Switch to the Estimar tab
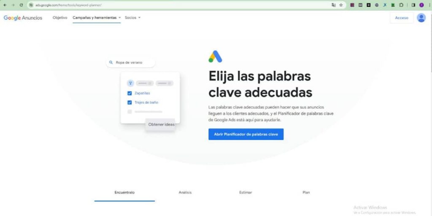Viewport: 432px width, 216px height. pyautogui.click(x=246, y=192)
